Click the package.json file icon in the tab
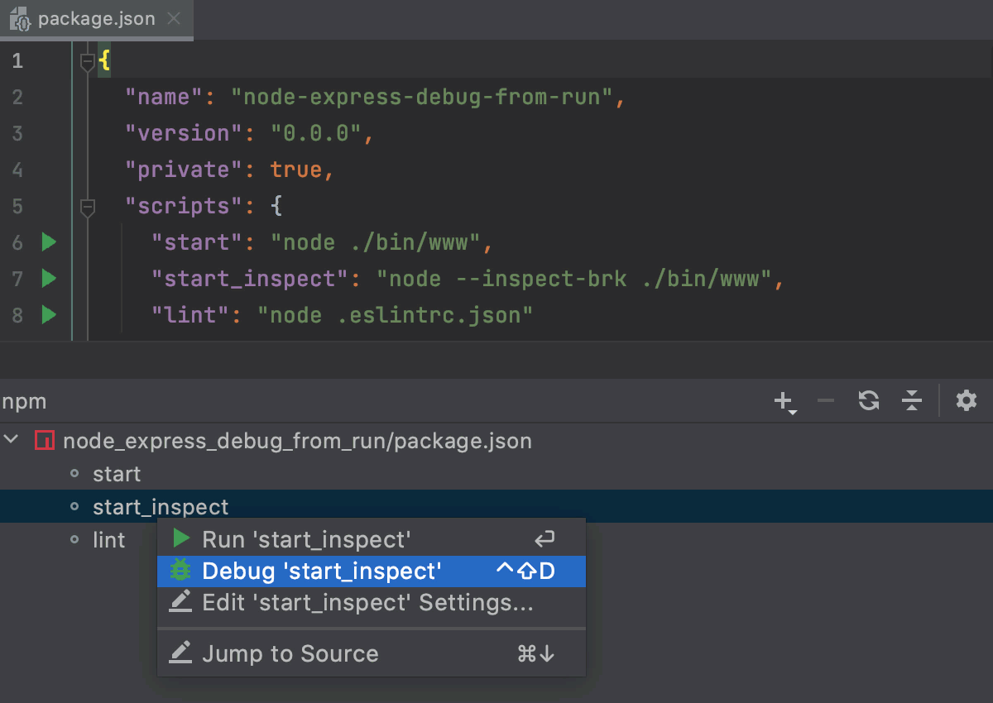The width and height of the screenshot is (993, 703). [x=20, y=18]
